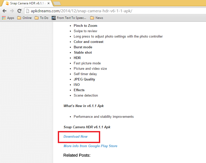The height and width of the screenshot is (163, 206).
Task: Open the To Do bookmarks folder
Action: tap(42, 18)
